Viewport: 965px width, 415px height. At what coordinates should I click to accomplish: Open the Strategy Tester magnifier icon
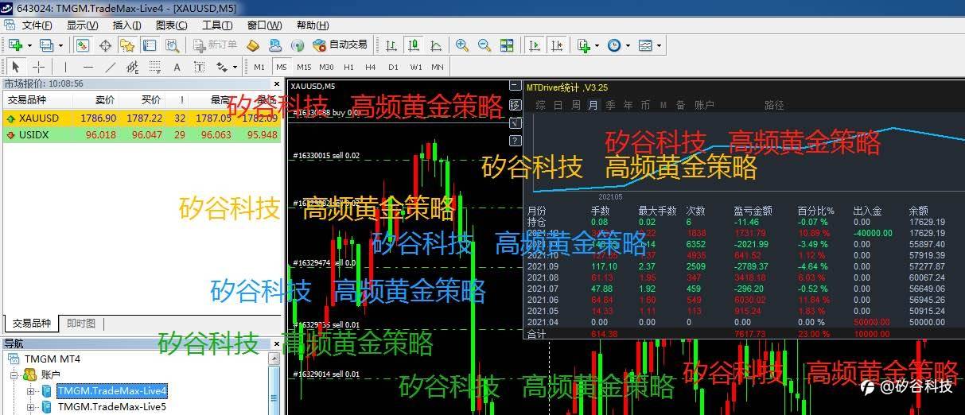tap(171, 45)
